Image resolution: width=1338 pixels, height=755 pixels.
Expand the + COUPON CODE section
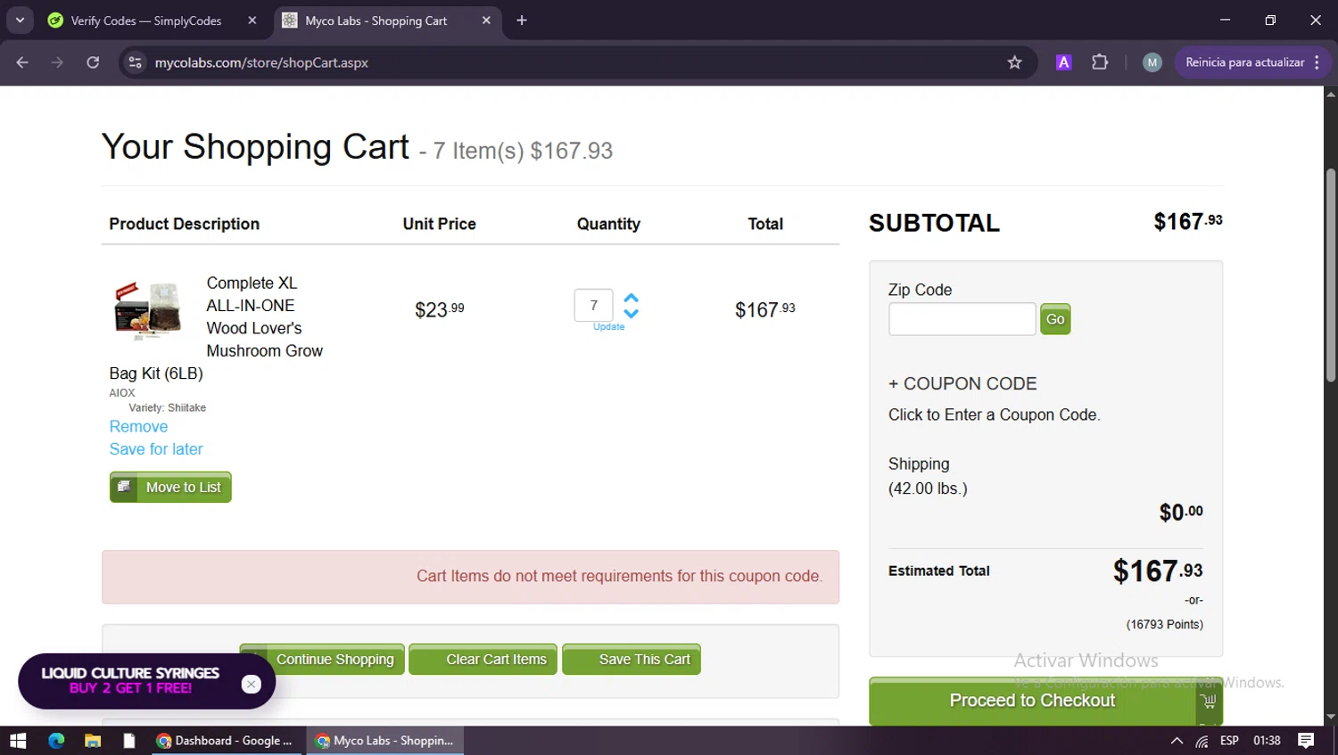point(962,383)
